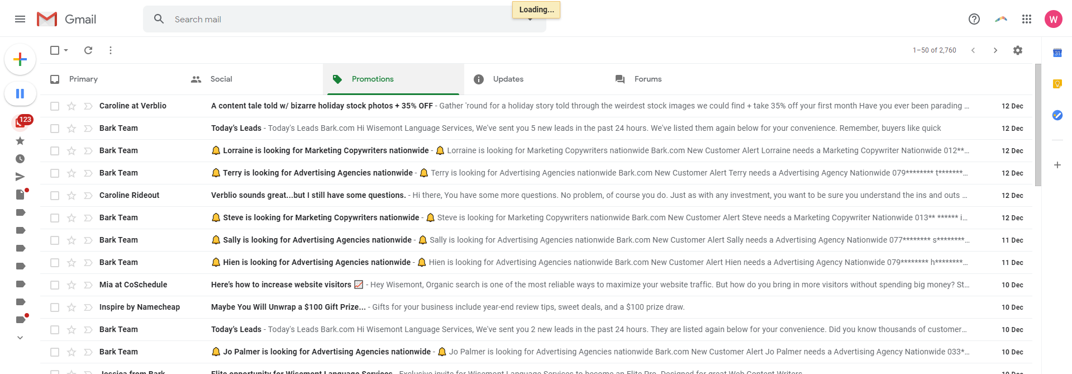Switch to the Primary tab
Screen dimensions: 1072x374
[83, 79]
